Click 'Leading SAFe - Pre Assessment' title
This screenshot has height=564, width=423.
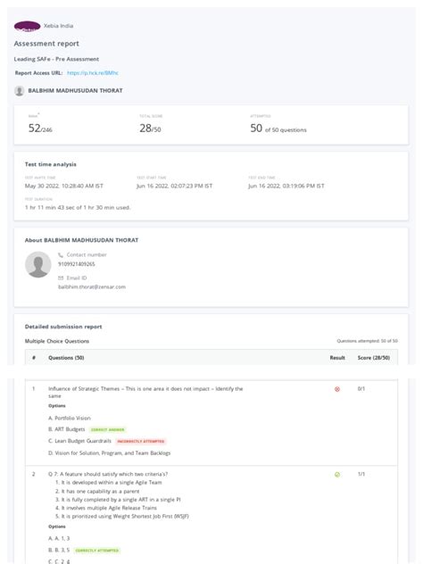pos(56,59)
